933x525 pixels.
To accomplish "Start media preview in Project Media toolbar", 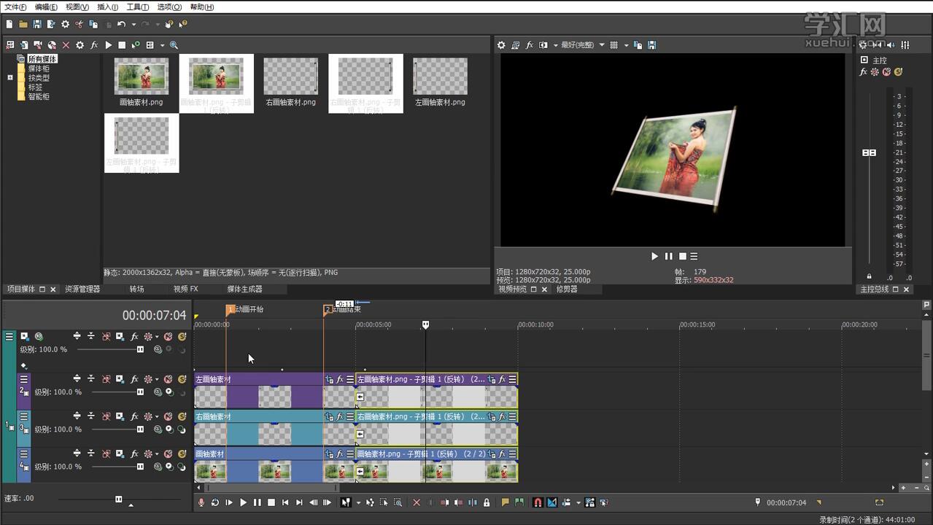I will (108, 45).
